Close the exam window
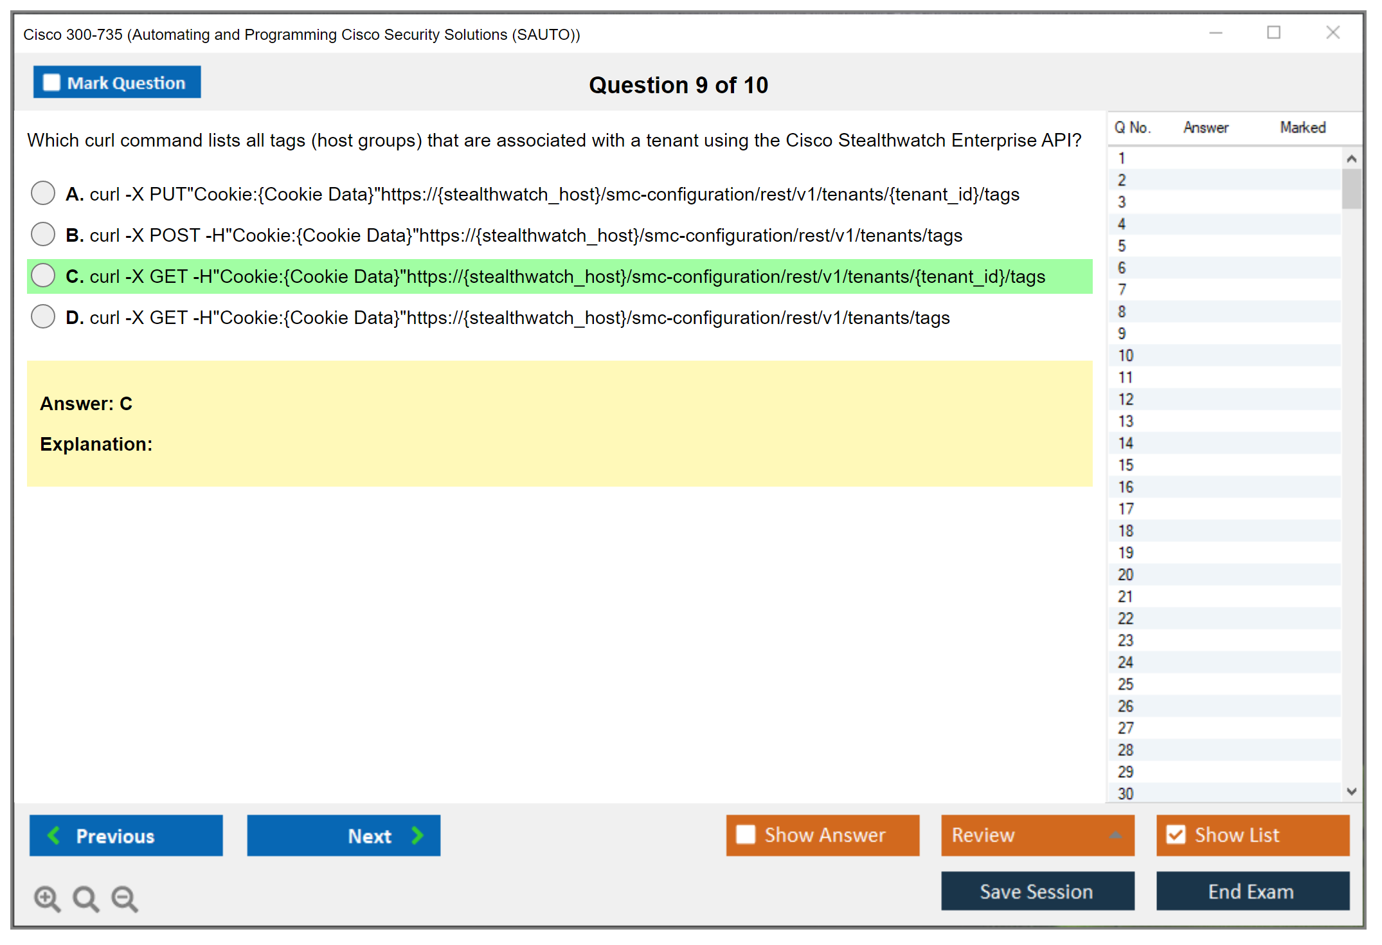 click(x=1333, y=33)
